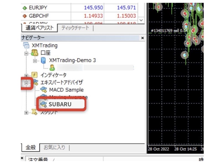Close the terminal panel below the navigator

22,158
